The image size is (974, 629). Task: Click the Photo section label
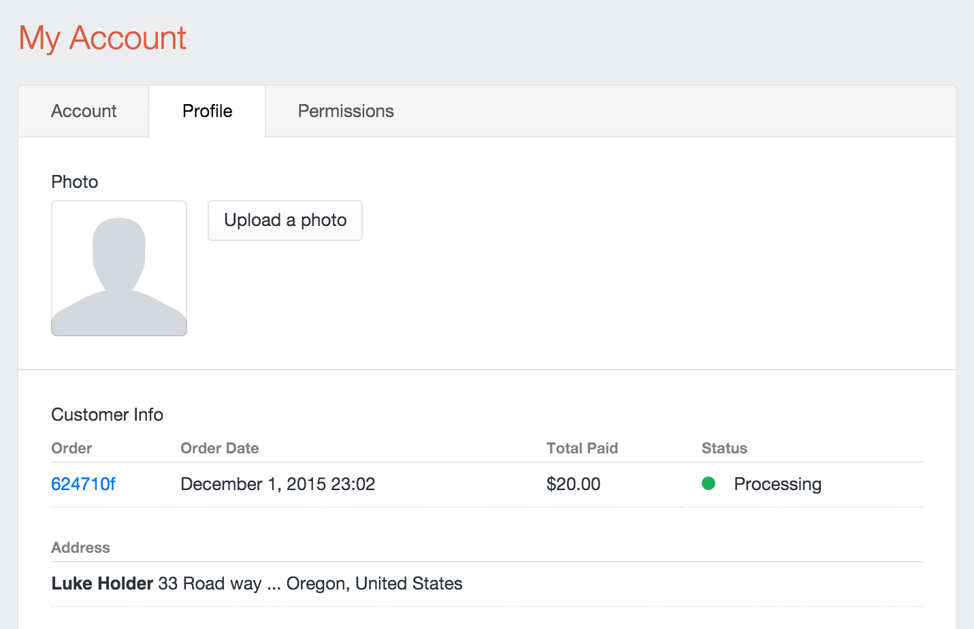(74, 181)
